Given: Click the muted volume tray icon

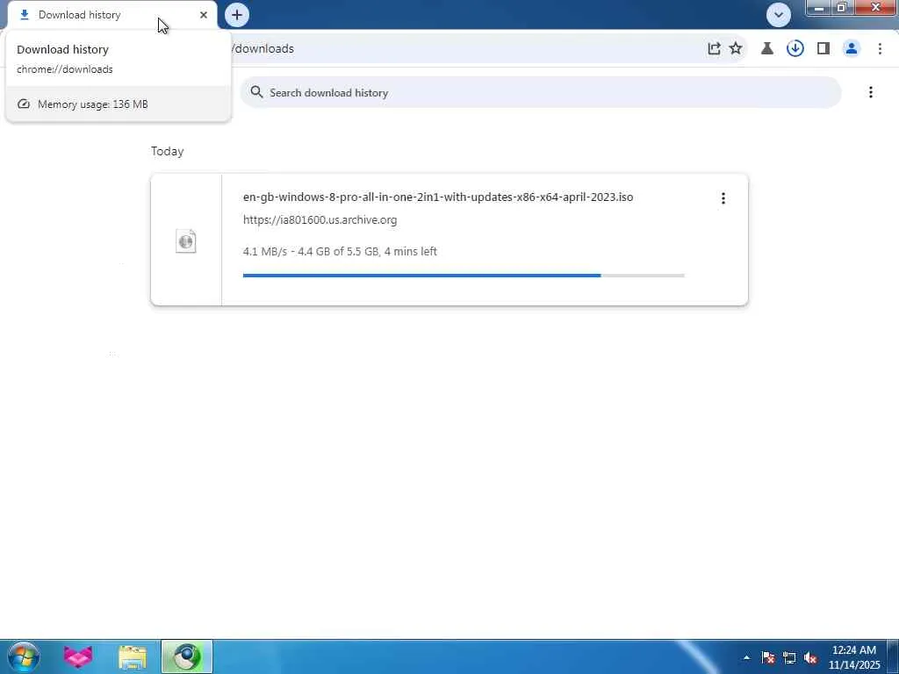Looking at the screenshot, I should 810,657.
